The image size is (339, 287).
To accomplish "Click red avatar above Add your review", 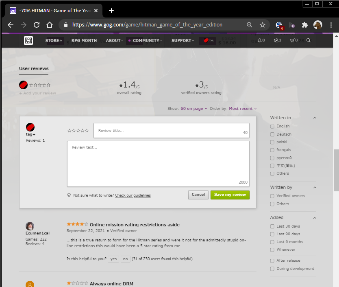I will click(23, 85).
